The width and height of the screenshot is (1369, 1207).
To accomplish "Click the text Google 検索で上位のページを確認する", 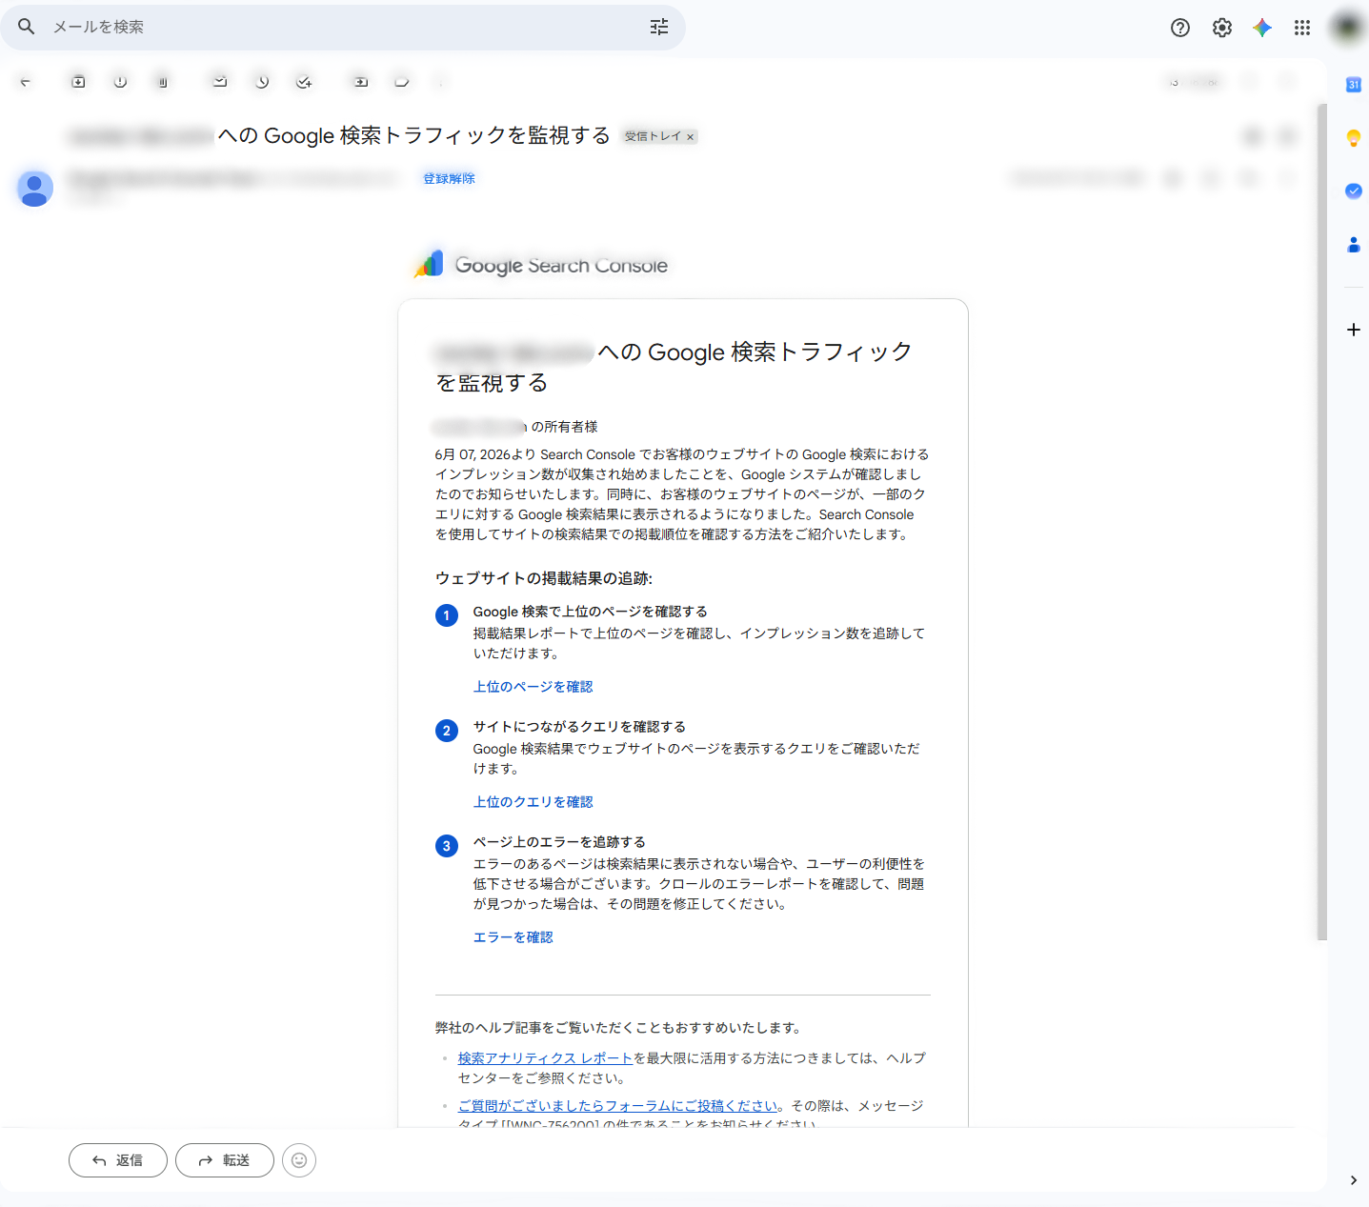I will click(591, 612).
